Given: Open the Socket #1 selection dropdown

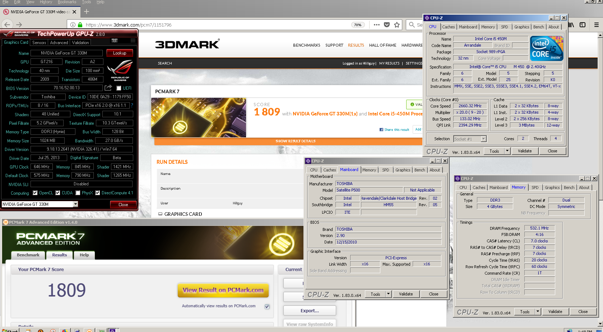Looking at the screenshot, I should pyautogui.click(x=483, y=139).
